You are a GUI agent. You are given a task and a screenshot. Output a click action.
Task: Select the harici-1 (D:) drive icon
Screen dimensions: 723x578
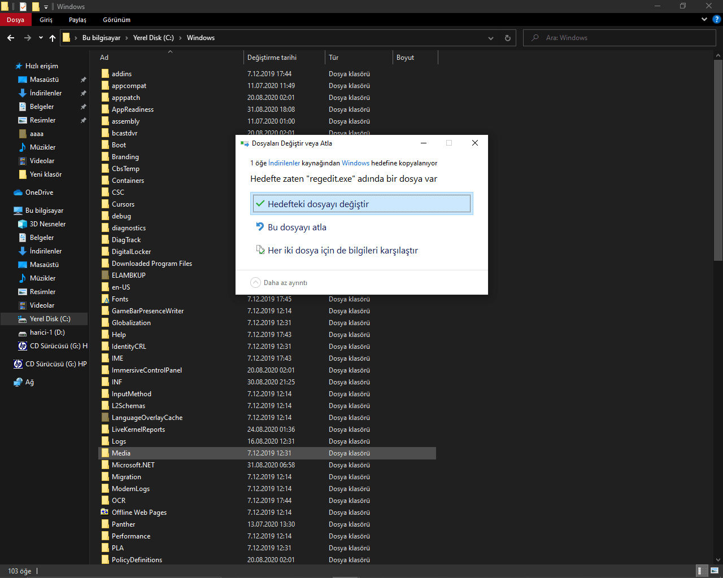23,332
